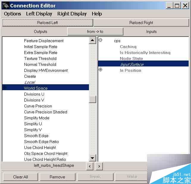The height and width of the screenshot is (184, 191).
Task: Select Texture Threshold attribute
Action: [x=40, y=58]
